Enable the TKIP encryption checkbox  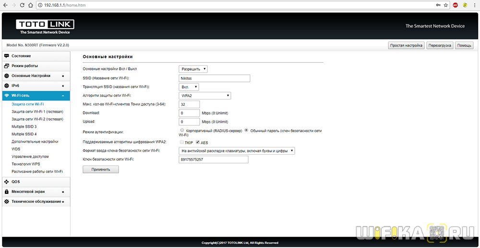pyautogui.click(x=181, y=142)
